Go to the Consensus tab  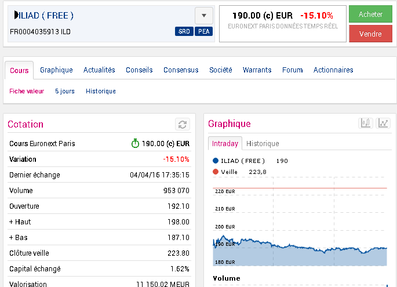(x=181, y=70)
